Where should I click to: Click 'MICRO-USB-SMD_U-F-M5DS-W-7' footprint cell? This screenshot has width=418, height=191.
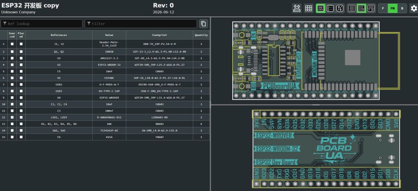coord(160,84)
